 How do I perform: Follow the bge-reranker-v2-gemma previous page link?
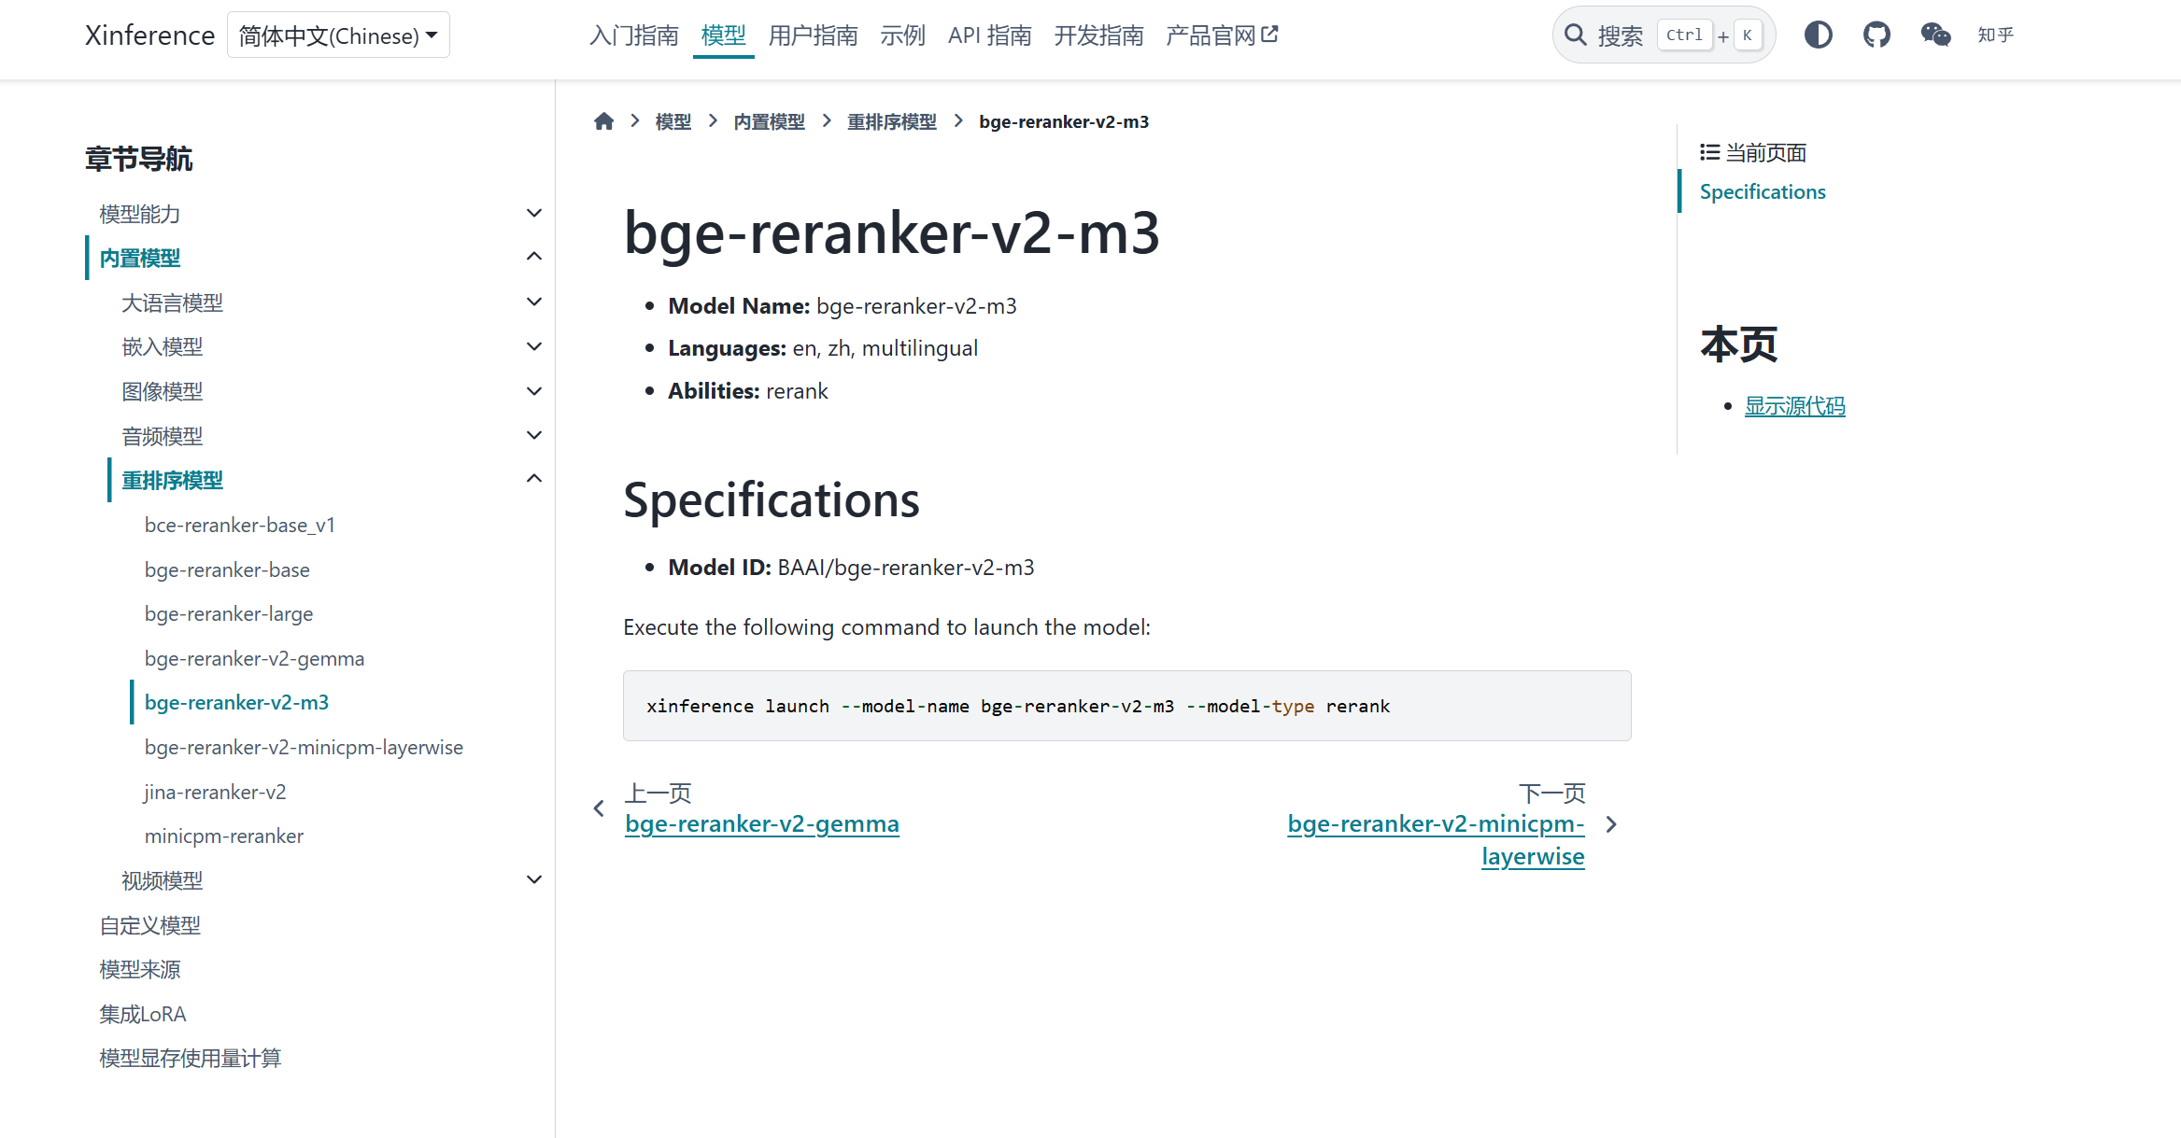(x=762, y=823)
